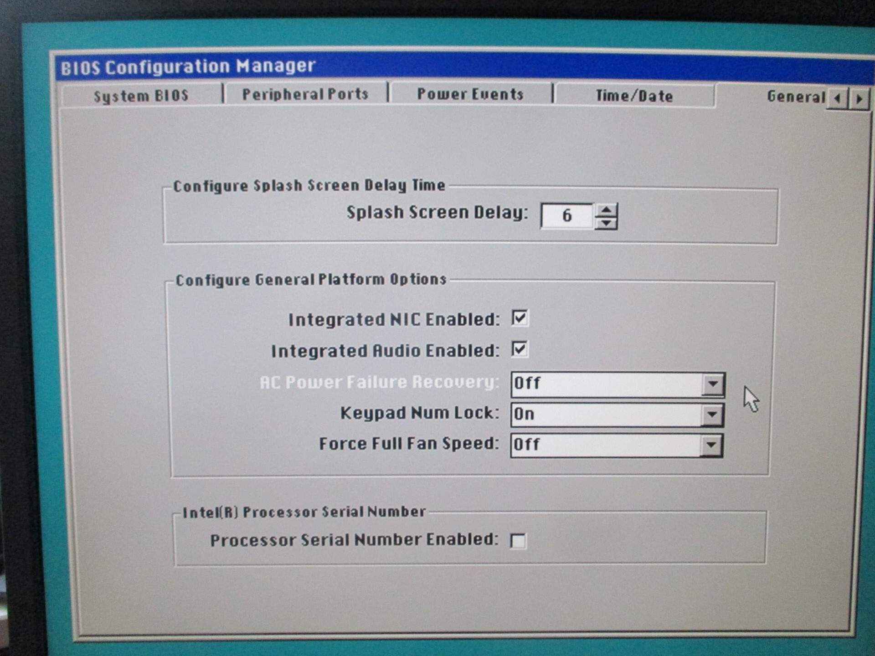Click 'Configure Splash Screen Delay Time' group heading
Screen dimensions: 875x656
(x=309, y=186)
